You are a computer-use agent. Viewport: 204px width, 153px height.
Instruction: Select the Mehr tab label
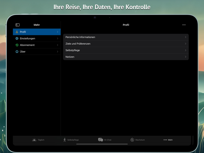170,140
